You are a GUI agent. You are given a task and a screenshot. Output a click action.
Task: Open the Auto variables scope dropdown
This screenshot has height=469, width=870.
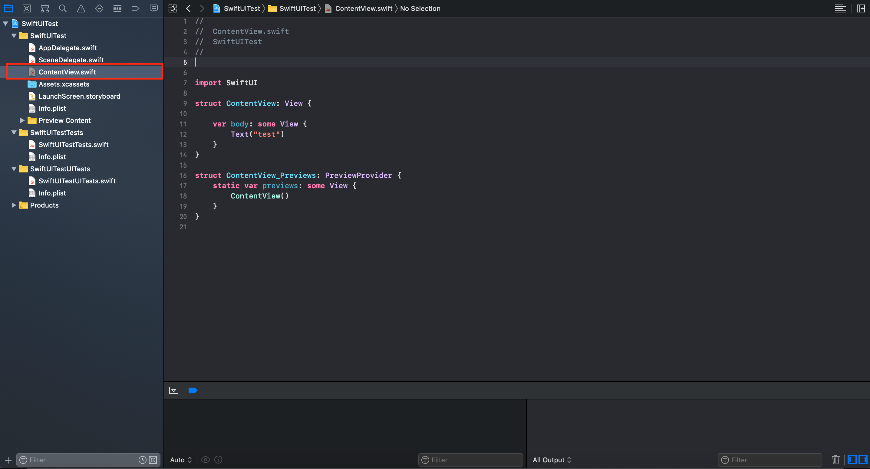181,460
